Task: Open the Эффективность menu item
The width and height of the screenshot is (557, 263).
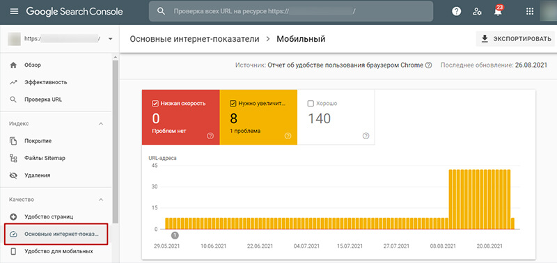Action: point(56,82)
